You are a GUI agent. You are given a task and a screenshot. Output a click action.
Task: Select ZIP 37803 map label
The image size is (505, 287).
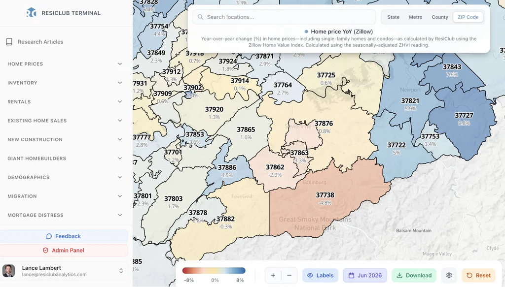(173, 198)
